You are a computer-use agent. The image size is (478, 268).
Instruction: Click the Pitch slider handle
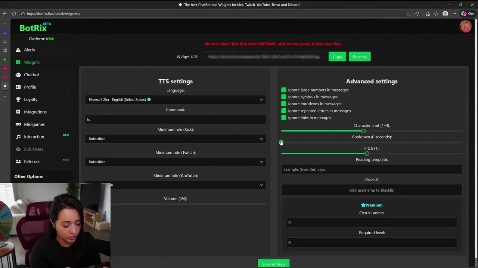367,153
